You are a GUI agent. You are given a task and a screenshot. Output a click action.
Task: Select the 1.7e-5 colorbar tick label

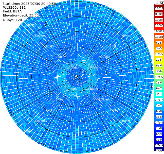159,54
